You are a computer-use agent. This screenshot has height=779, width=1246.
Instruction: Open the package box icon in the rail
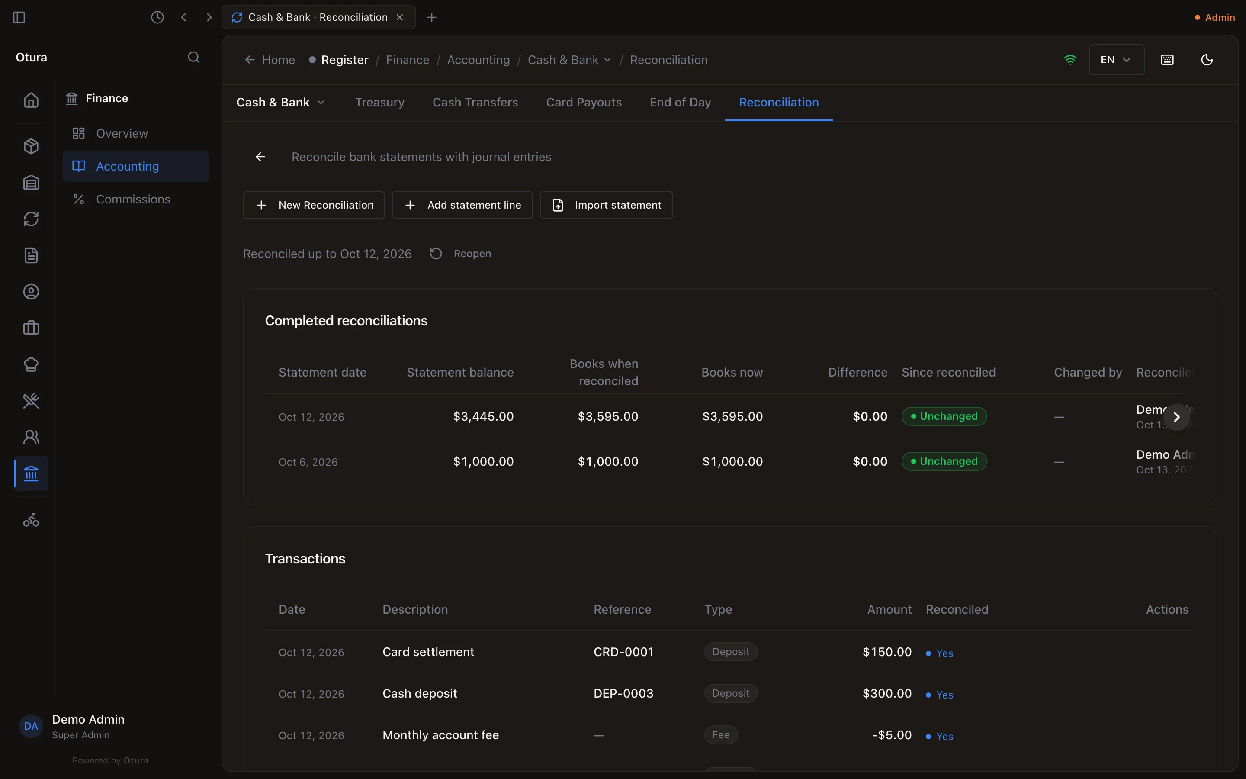click(32, 146)
